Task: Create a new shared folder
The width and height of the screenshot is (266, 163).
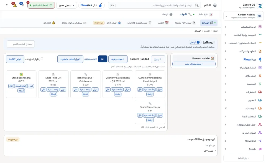Action: [194, 64]
